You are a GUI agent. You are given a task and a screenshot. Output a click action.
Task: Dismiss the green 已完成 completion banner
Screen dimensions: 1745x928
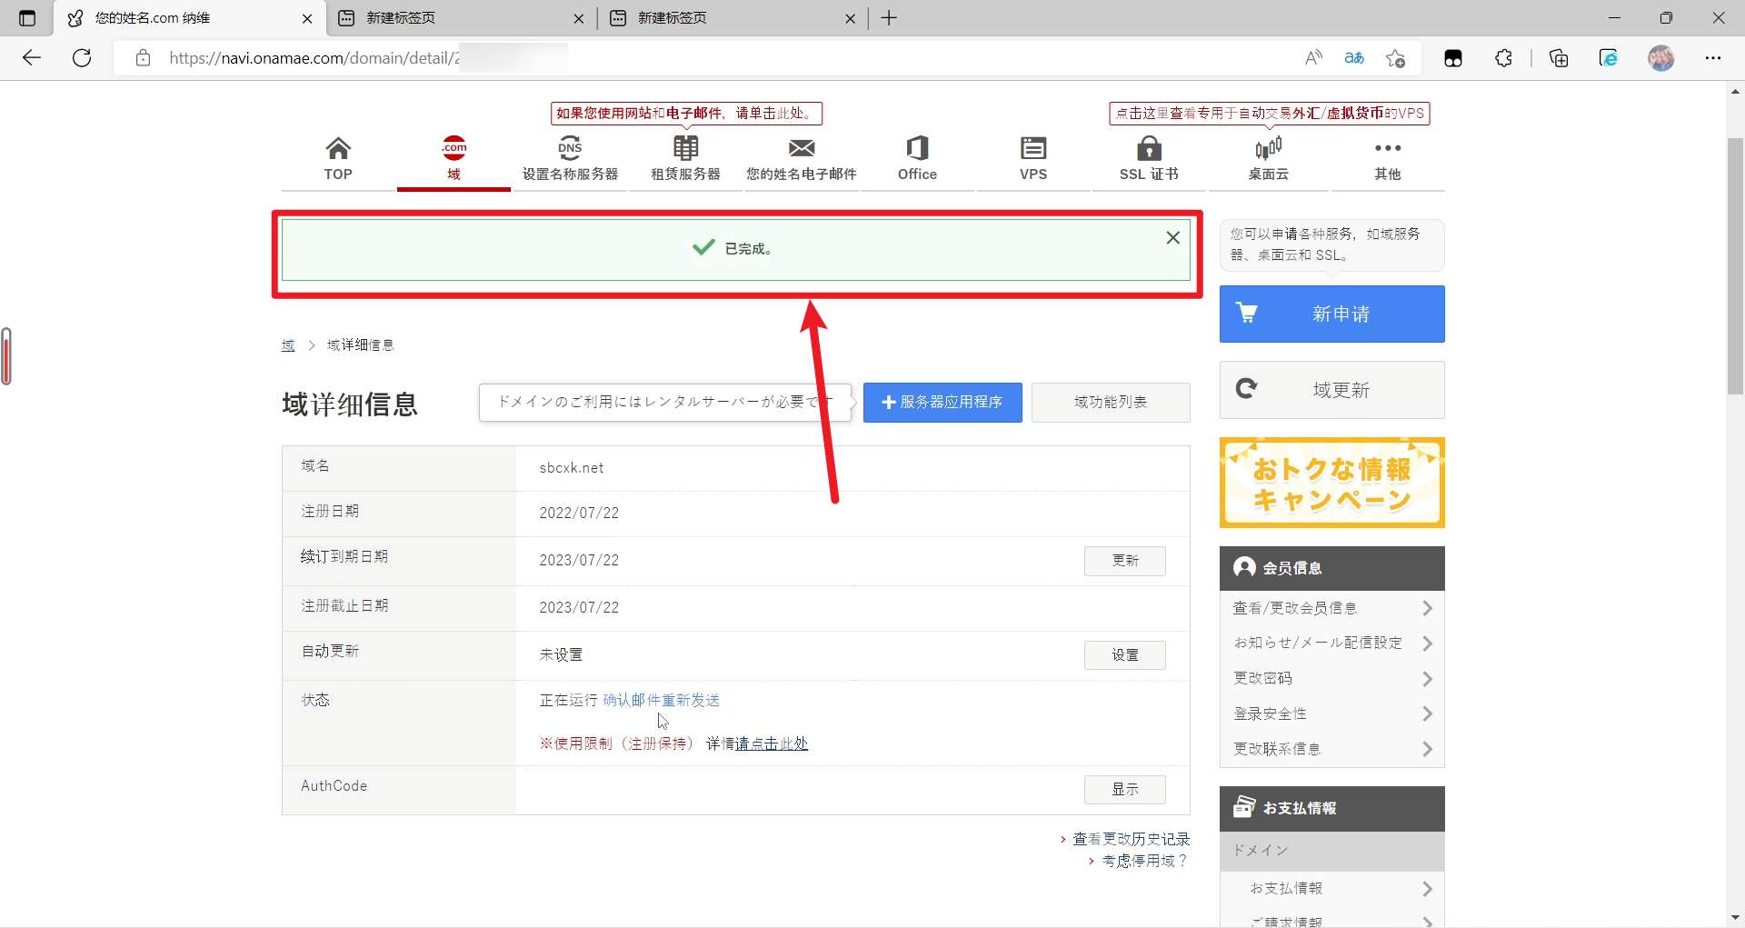pos(1172,237)
